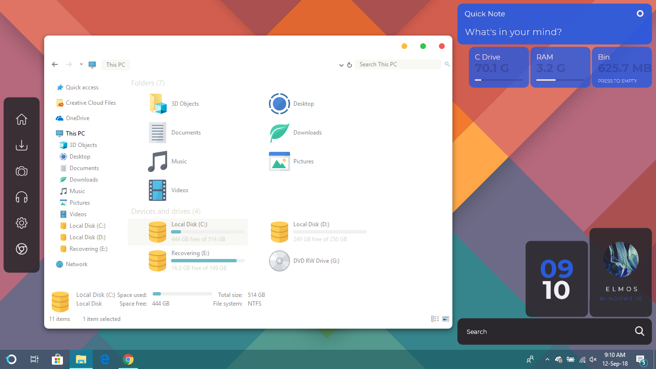
Task: Open the recent locations dropdown arrow
Action: tap(81, 64)
